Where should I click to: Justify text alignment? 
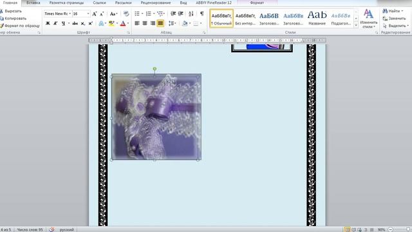tap(160, 23)
